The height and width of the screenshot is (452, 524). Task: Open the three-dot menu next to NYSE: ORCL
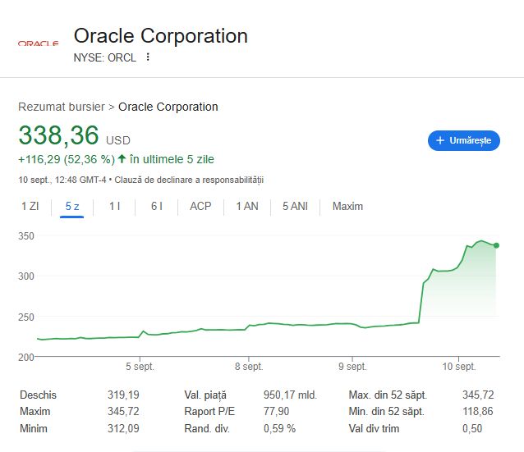click(x=148, y=57)
